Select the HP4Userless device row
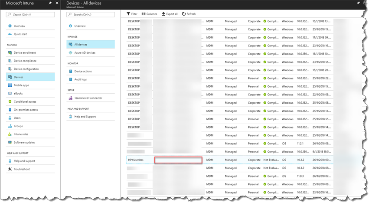This screenshot has width=372, height=206. (x=230, y=160)
